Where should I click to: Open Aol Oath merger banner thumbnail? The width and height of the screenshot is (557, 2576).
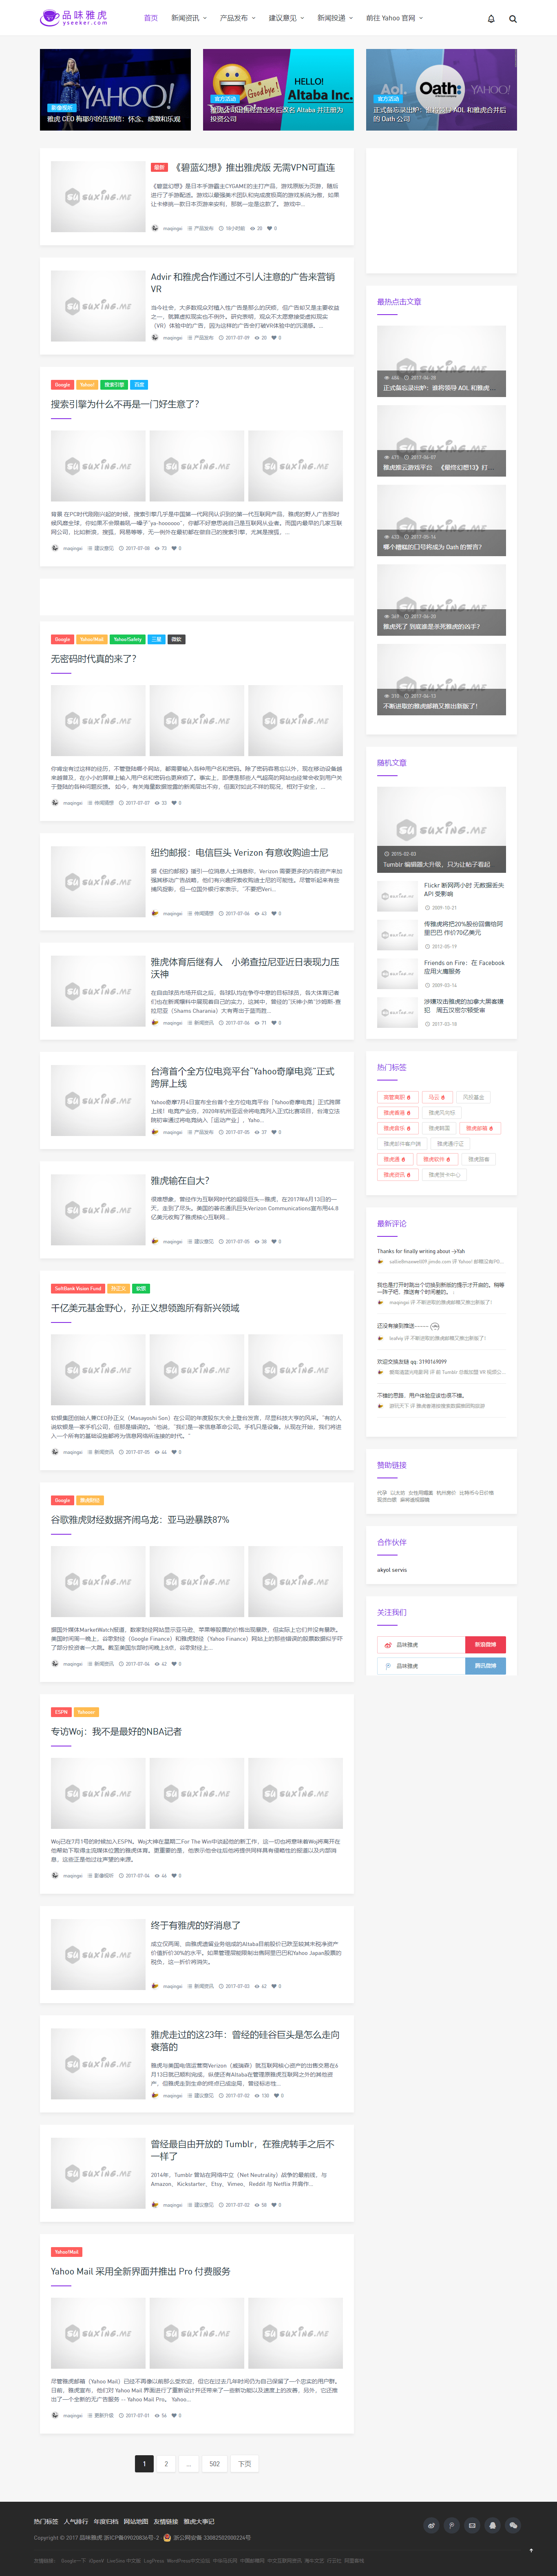[x=441, y=90]
